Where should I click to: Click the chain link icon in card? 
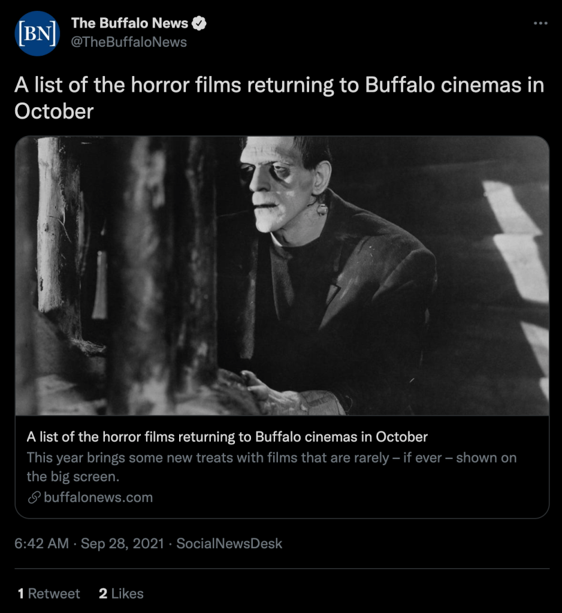point(34,497)
